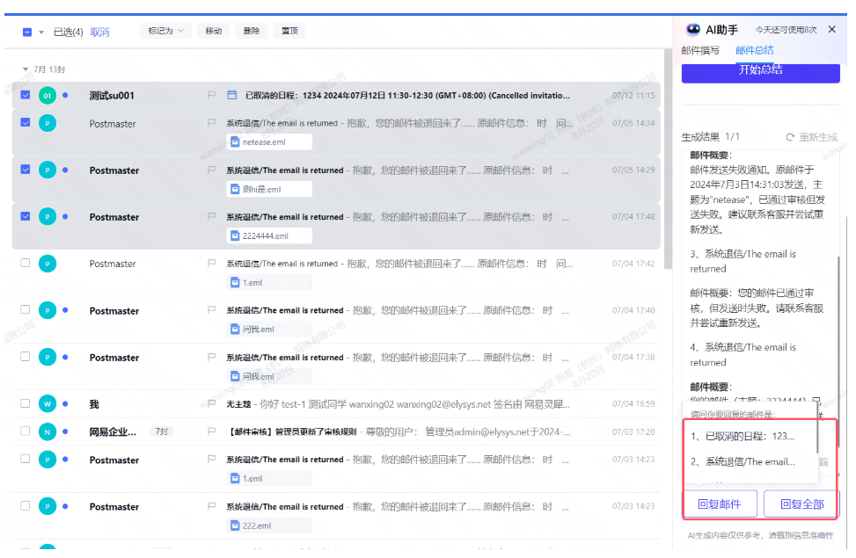
Task: Uncheck the 测试su001 email checkbox
Action: tap(26, 95)
